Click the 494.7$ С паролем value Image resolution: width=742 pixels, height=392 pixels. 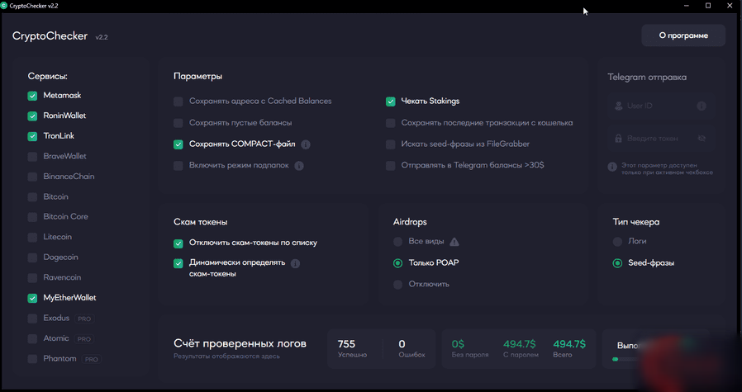click(x=521, y=348)
